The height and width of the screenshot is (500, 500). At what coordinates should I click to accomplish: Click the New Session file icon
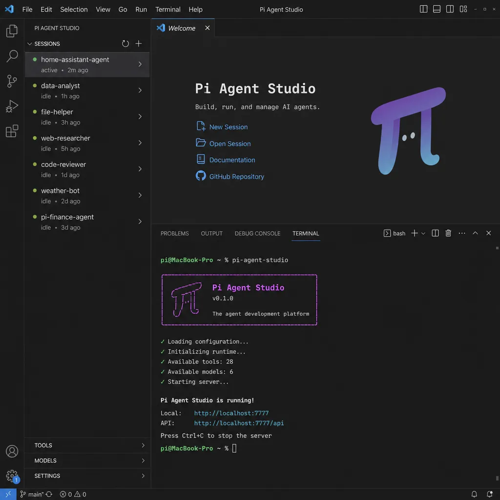click(x=201, y=126)
